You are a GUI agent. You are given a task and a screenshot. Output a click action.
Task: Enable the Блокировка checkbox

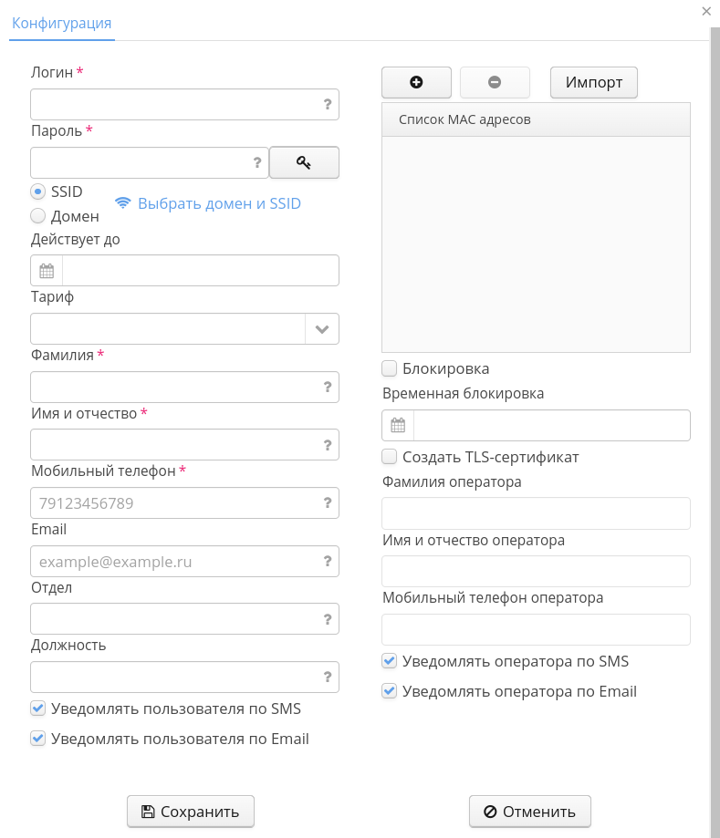pos(390,368)
